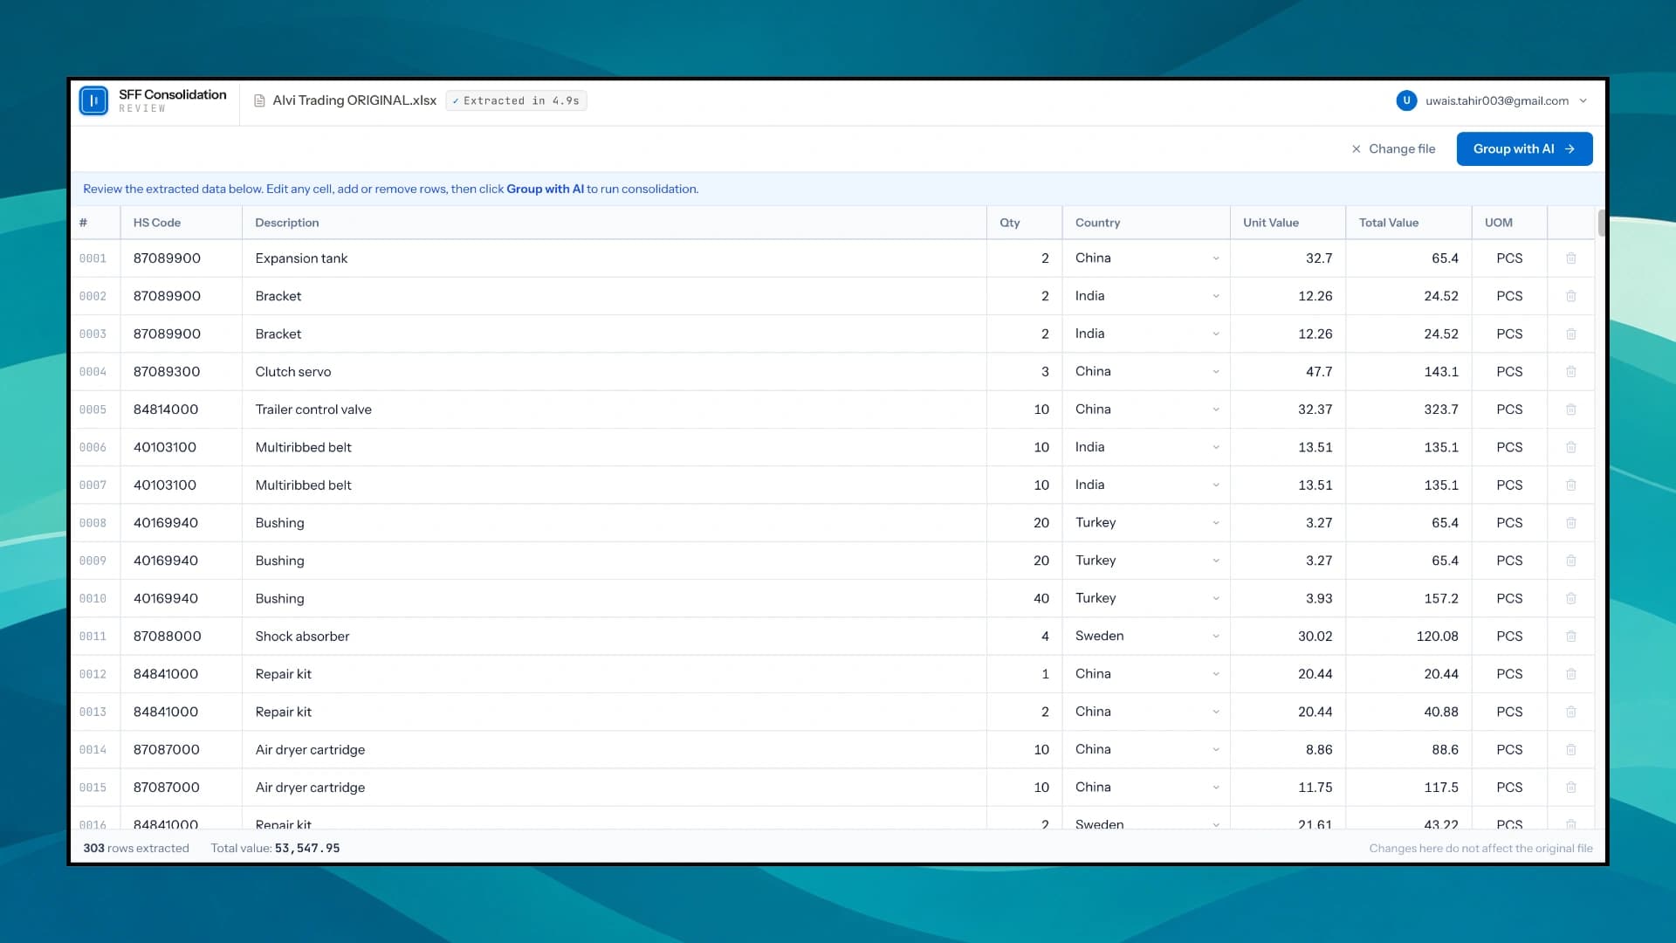Click the total value 117.5 cell

tap(1409, 788)
